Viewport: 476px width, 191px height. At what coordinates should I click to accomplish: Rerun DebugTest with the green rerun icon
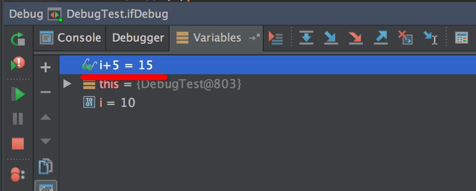(x=18, y=39)
